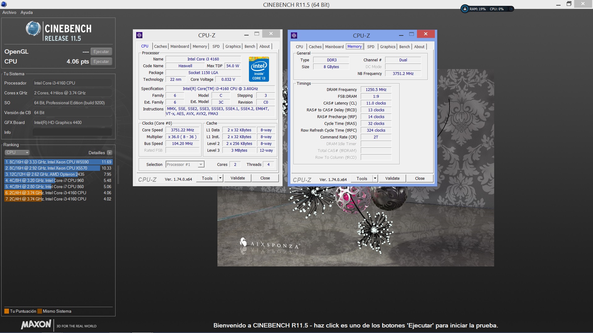Viewport: 593px width, 333px height.
Task: Click the Intel Core i3 4160 name field
Action: (x=203, y=59)
